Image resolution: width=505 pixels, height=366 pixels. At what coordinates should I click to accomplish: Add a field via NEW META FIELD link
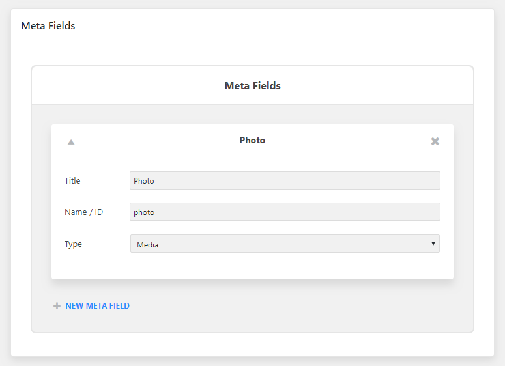click(97, 306)
